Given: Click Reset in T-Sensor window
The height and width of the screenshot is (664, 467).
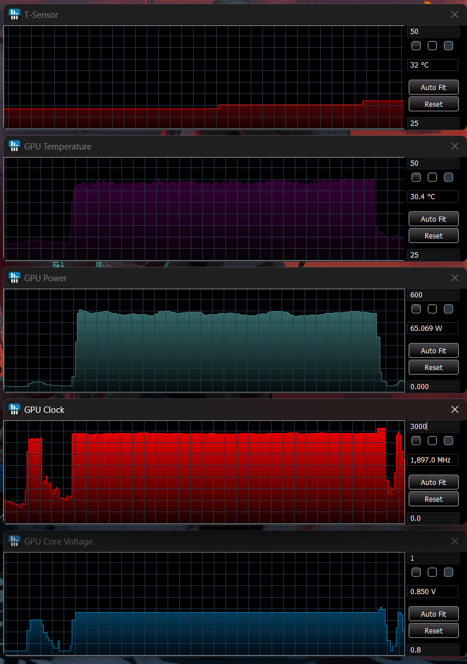Looking at the screenshot, I should pyautogui.click(x=433, y=104).
